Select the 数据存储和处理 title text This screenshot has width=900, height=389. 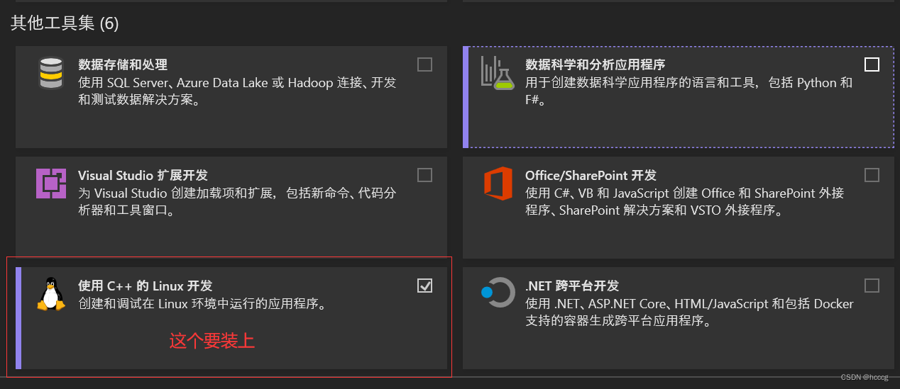(x=123, y=65)
